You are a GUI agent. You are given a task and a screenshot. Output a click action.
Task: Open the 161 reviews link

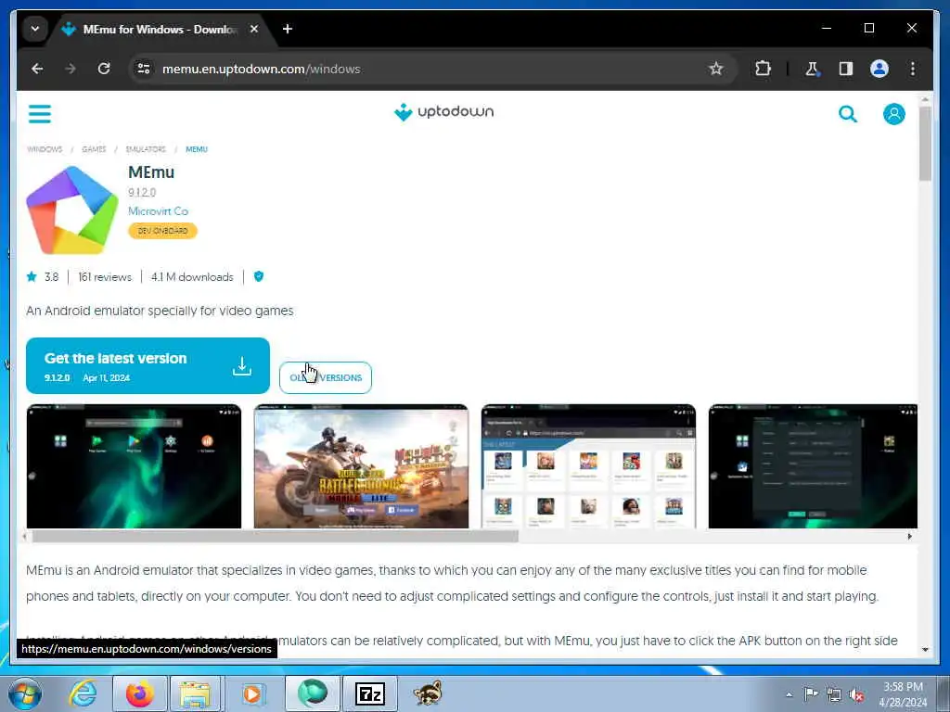click(x=104, y=277)
